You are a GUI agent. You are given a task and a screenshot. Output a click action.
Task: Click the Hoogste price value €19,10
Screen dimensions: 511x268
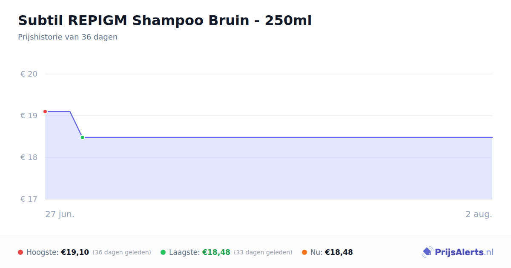75,252
